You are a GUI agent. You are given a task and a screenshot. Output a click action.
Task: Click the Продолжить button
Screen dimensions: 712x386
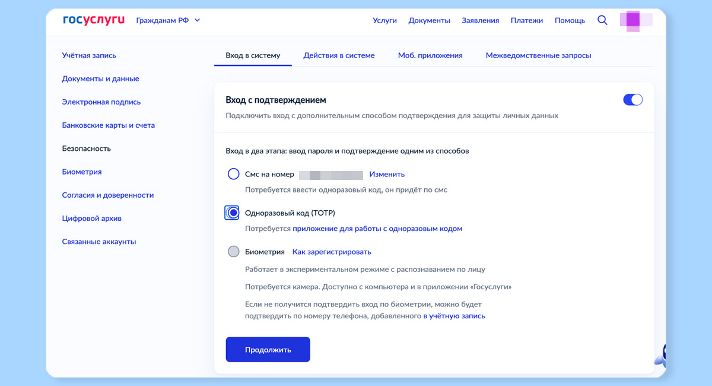coord(268,350)
